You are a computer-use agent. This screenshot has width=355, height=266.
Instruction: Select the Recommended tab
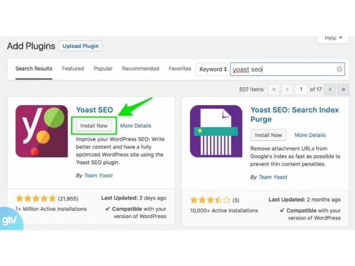(140, 69)
